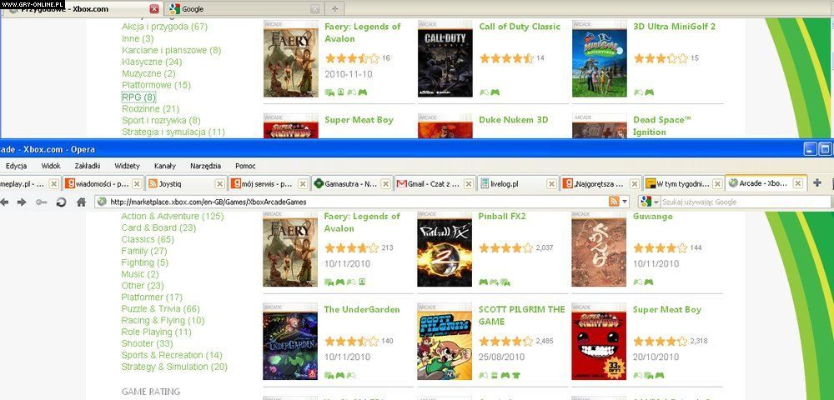Expand the address bar history dropdown
The height and width of the screenshot is (400, 834).
[x=625, y=202]
